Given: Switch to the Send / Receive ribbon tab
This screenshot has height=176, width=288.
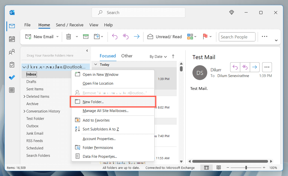Looking at the screenshot, I should [69, 25].
